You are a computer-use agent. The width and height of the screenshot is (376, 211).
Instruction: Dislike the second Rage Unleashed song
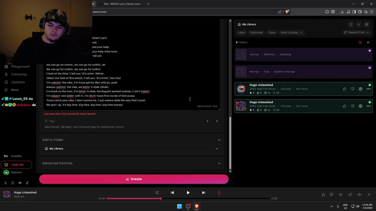(352, 106)
